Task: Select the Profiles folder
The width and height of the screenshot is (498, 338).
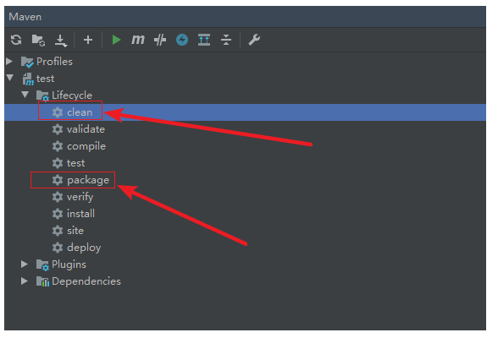Action: coord(54,62)
